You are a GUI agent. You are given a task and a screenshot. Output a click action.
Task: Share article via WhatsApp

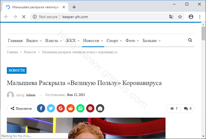tap(80, 108)
